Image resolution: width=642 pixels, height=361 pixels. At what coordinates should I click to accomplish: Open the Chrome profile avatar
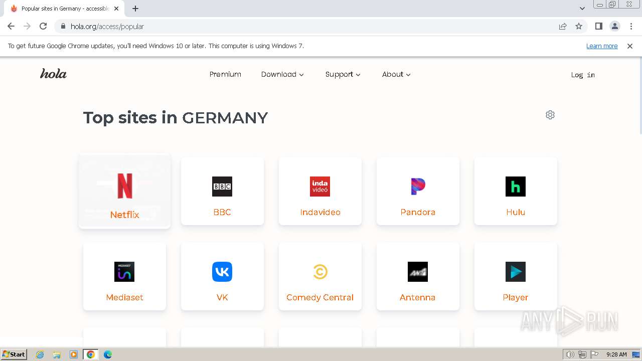tap(615, 26)
